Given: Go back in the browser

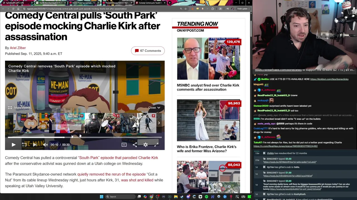Looking at the screenshot, I should tap(3, 9).
